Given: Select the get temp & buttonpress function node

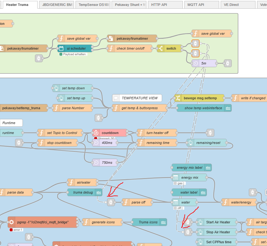Looking at the screenshot, I should tap(139, 108).
